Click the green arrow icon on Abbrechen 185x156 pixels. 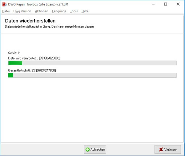88,149
